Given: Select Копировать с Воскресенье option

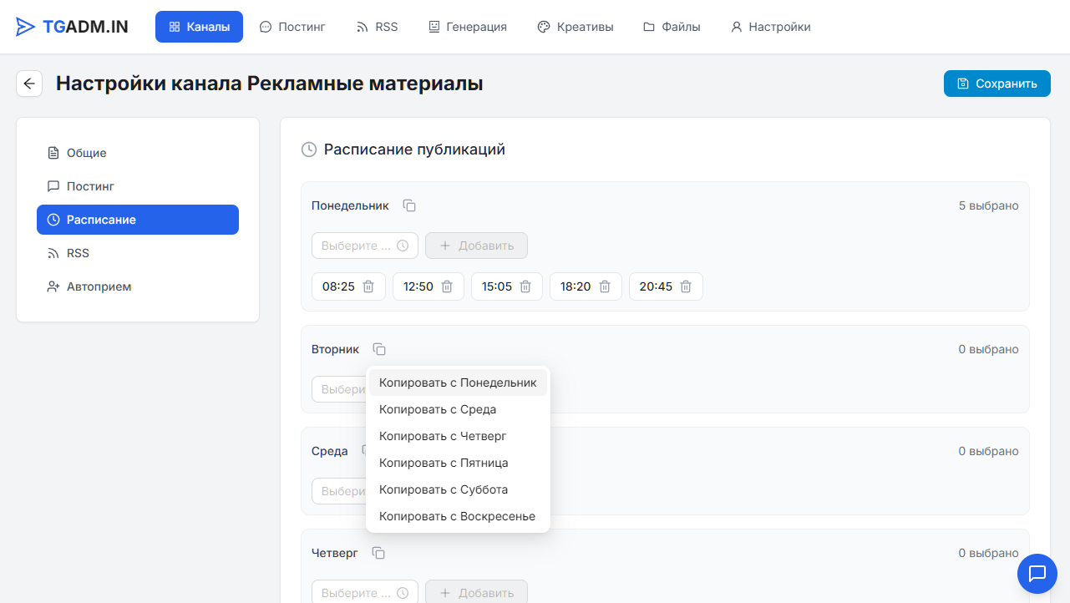Looking at the screenshot, I should tap(457, 516).
